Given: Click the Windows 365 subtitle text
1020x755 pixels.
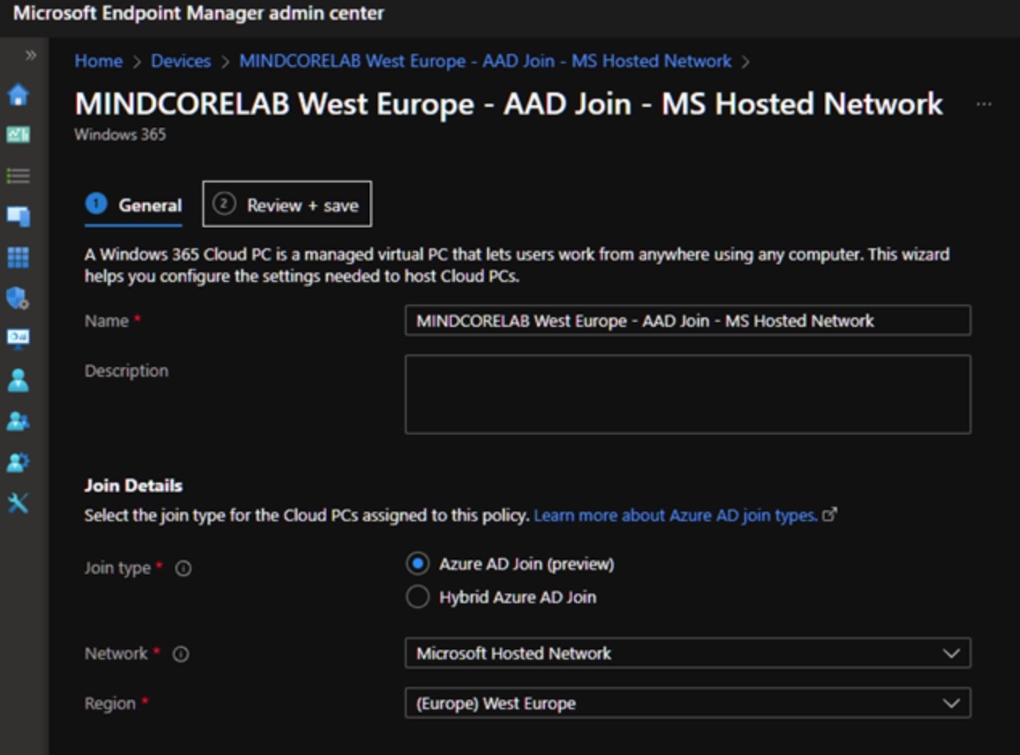Looking at the screenshot, I should tap(121, 134).
